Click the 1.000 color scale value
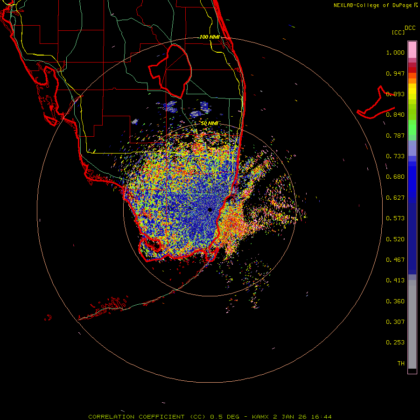Image resolution: width=420 pixels, height=420 pixels. click(395, 52)
